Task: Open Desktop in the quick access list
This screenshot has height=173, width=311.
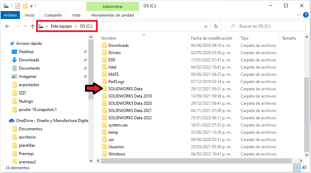Action: (26, 52)
